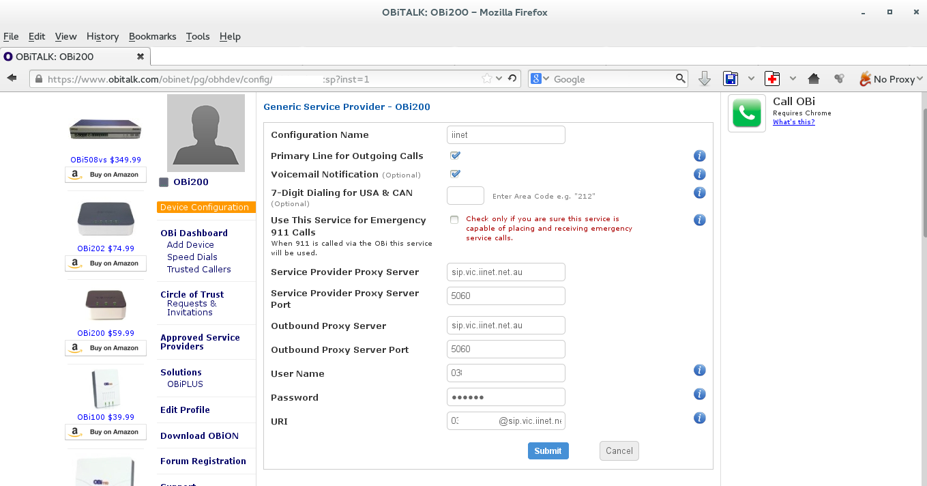Click the Service Provider Proxy Server field

tap(506, 272)
